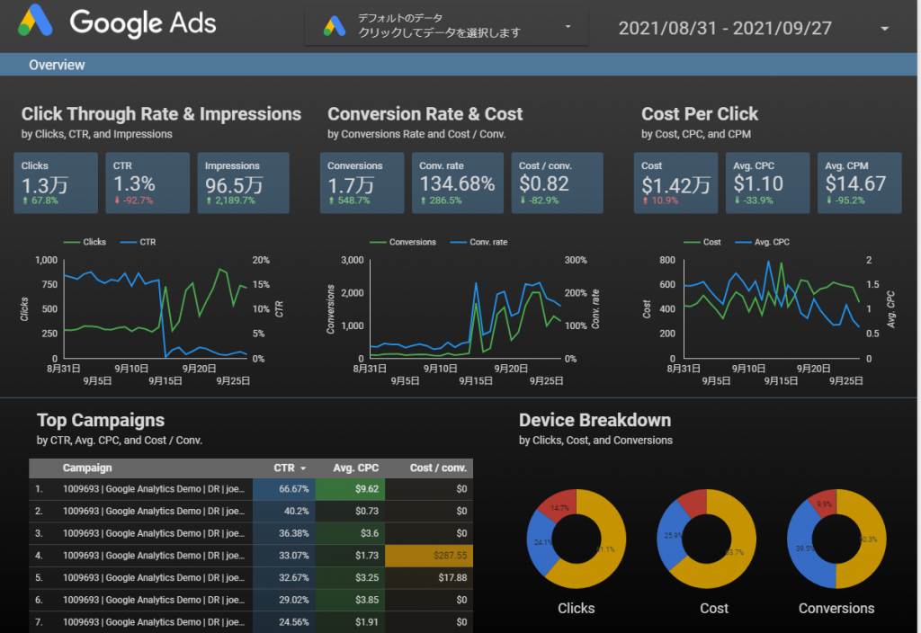Screen dimensions: 921x633
Task: Click the $1.73 Avg. CPC cell
Action: [x=350, y=556]
